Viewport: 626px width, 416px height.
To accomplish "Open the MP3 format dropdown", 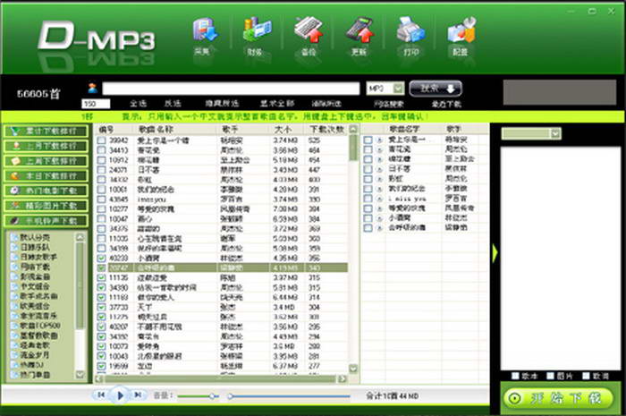I will (x=398, y=89).
